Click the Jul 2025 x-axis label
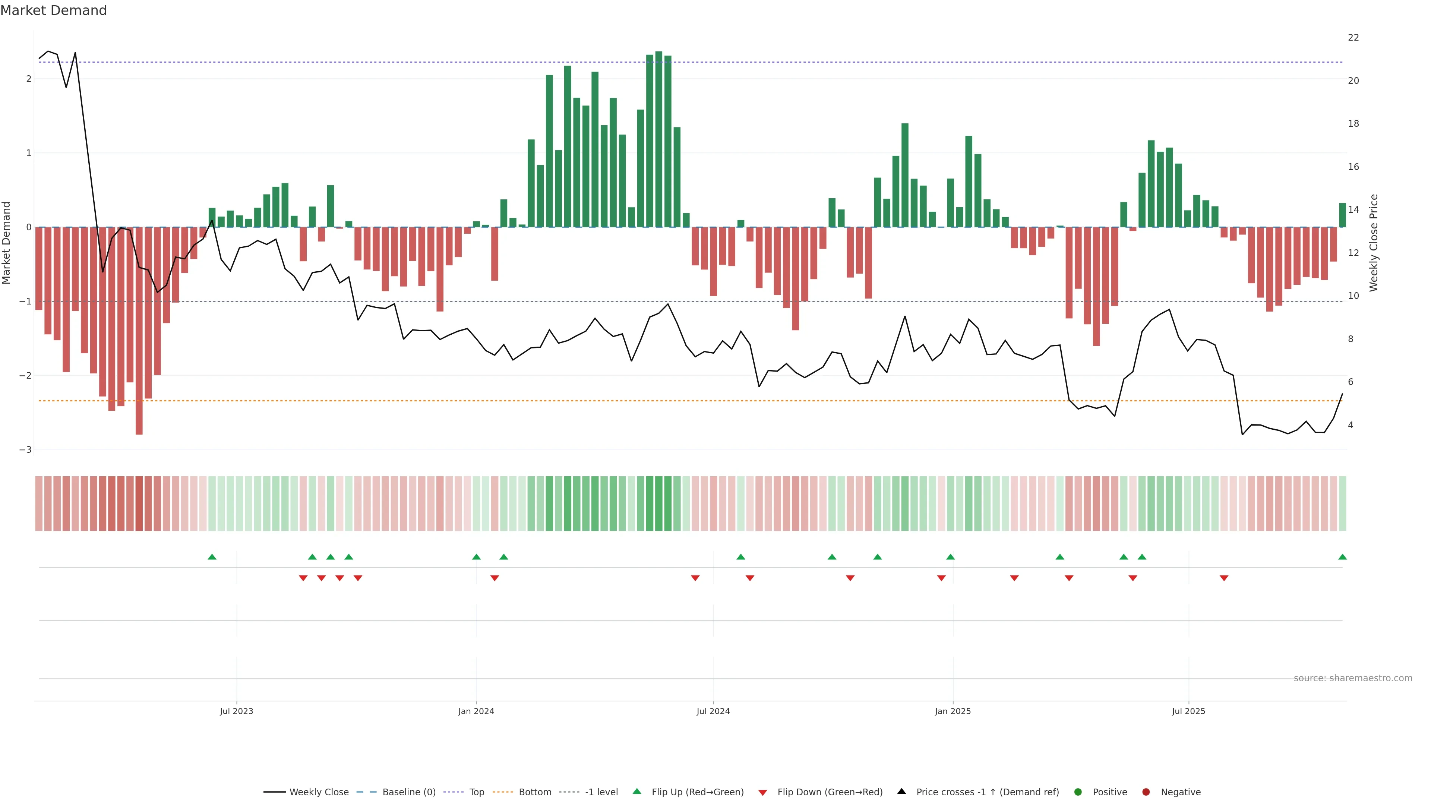 (x=1188, y=711)
